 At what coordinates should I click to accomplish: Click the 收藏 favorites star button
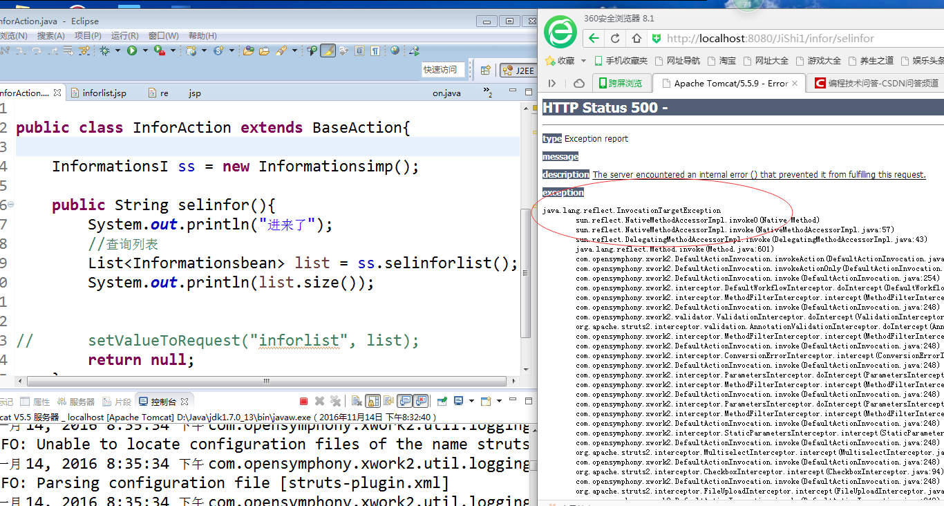[560, 61]
